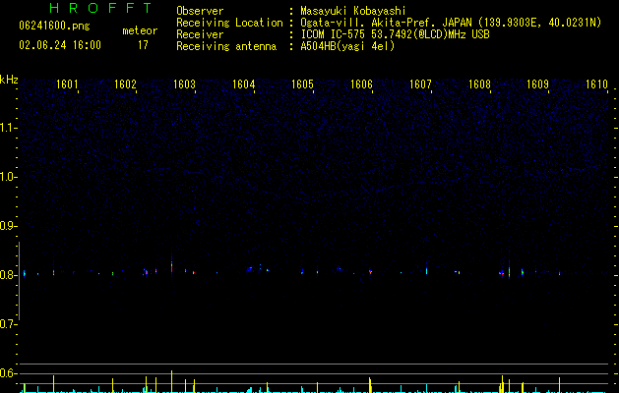Viewport: 619px width, 393px height.
Task: Click the 1.1 kHz axis label
Action: point(8,128)
